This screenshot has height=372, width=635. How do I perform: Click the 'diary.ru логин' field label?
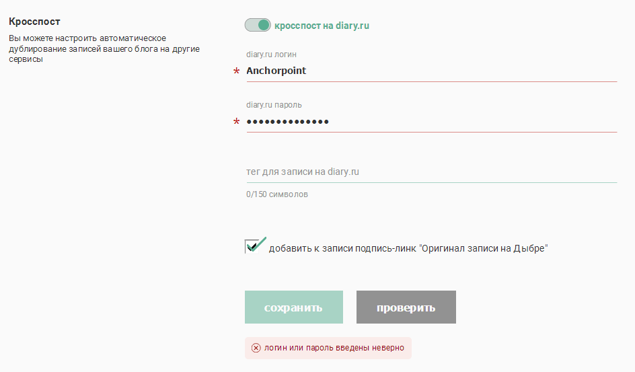click(276, 54)
